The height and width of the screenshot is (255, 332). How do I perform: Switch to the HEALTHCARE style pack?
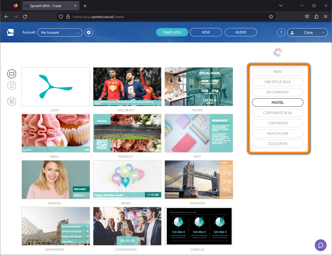pyautogui.click(x=277, y=133)
